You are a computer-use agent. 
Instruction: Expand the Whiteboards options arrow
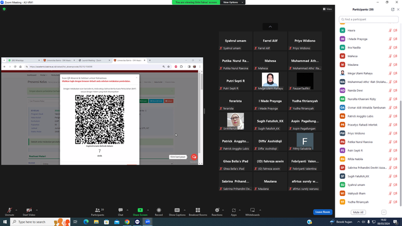click(x=260, y=210)
